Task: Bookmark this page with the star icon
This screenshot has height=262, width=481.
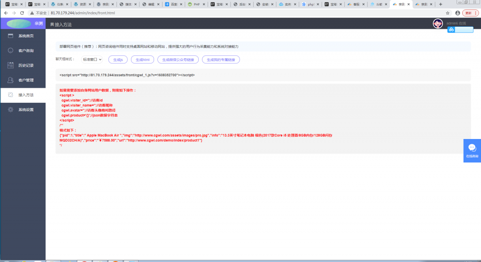Action: (448, 13)
